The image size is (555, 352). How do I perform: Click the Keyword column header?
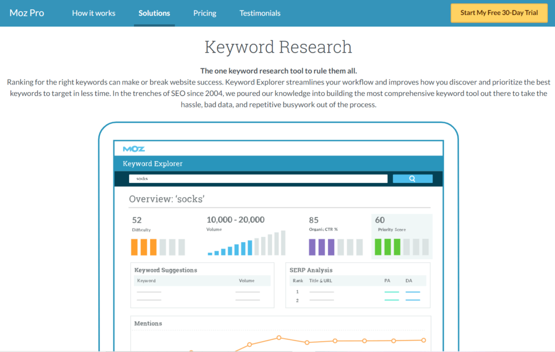[146, 281]
